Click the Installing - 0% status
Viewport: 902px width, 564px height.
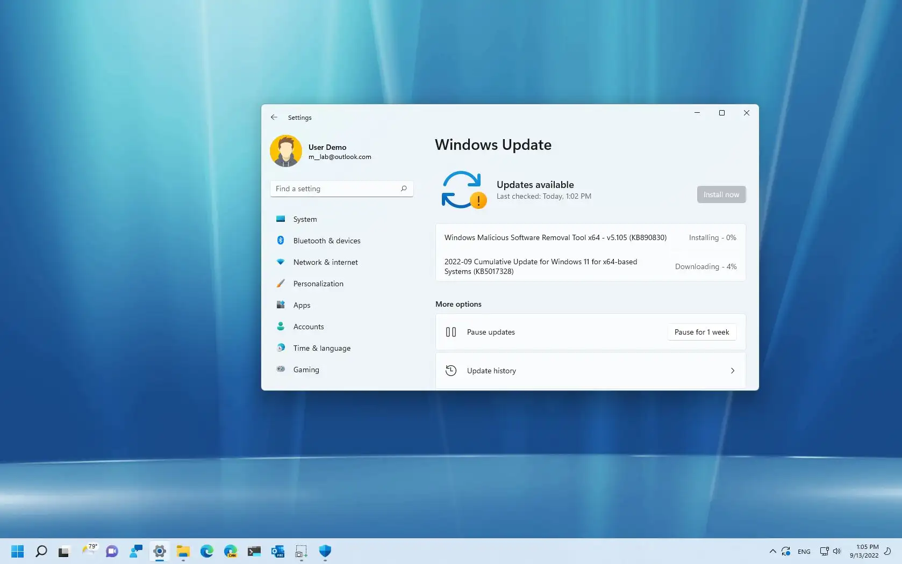point(712,237)
